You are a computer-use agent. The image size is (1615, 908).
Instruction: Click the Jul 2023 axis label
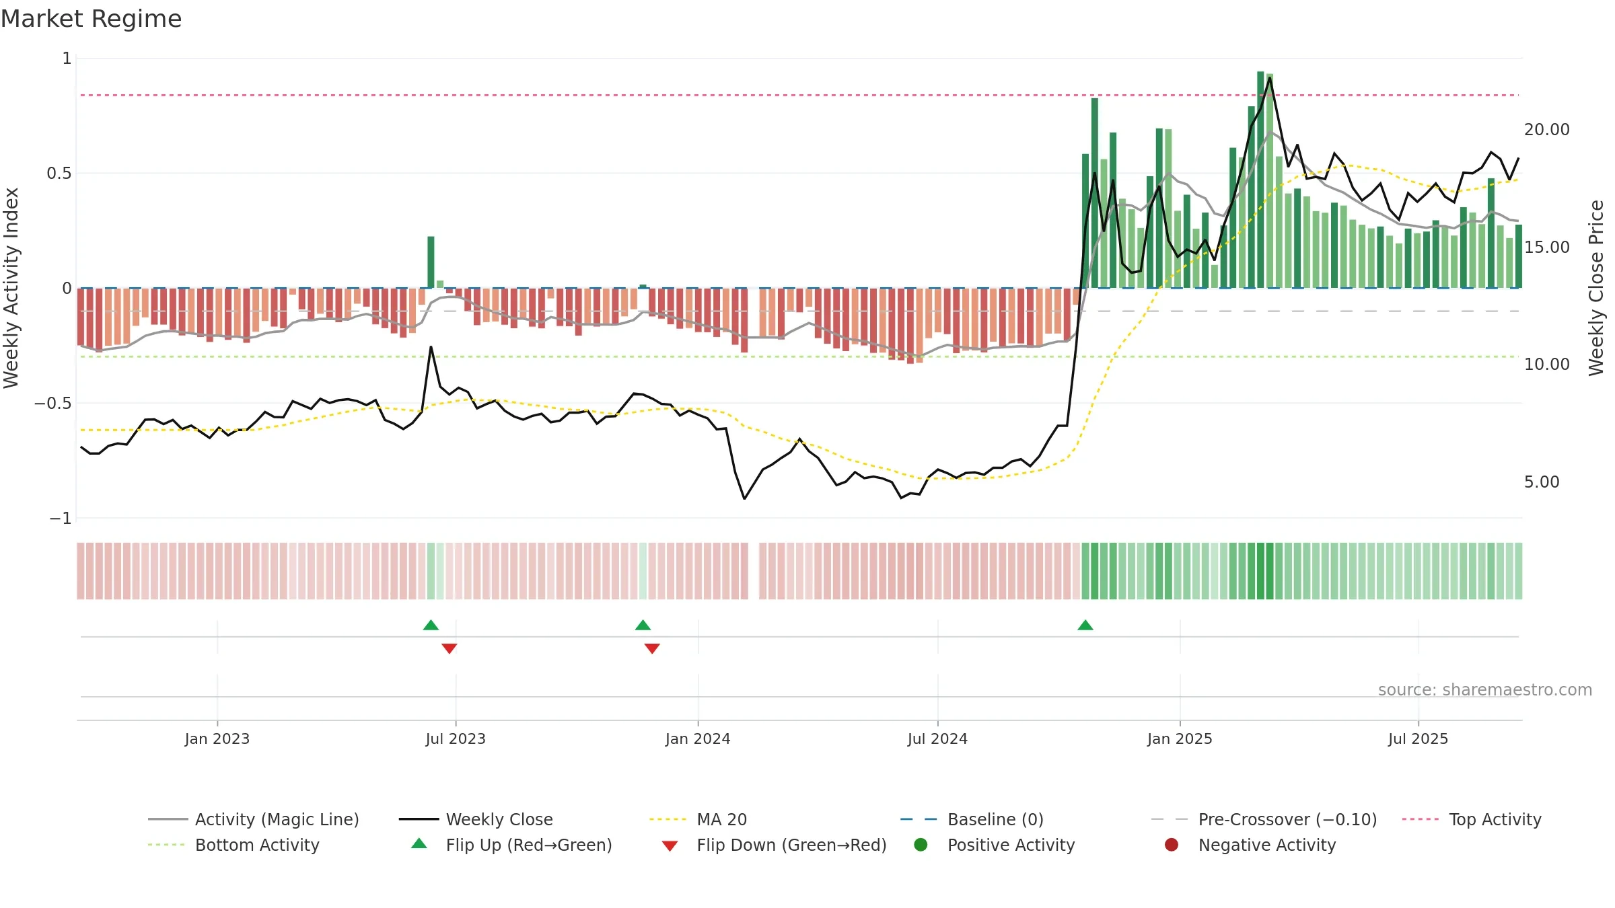[x=456, y=739]
